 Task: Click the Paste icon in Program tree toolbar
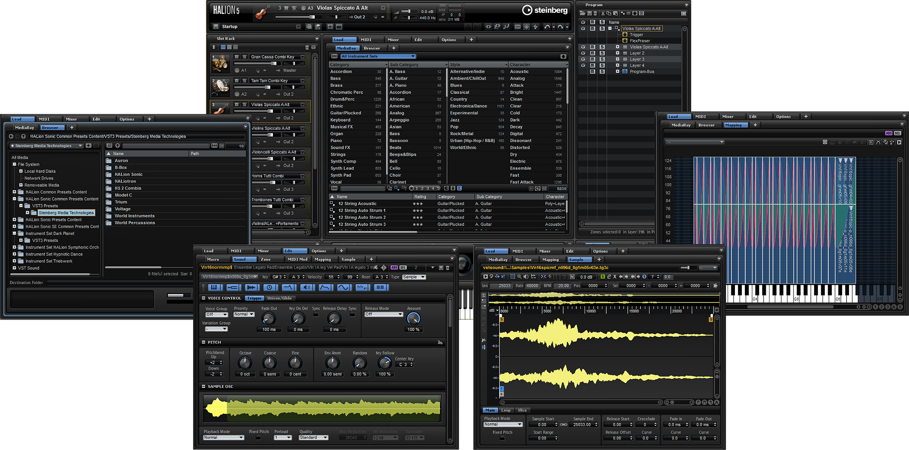click(615, 13)
